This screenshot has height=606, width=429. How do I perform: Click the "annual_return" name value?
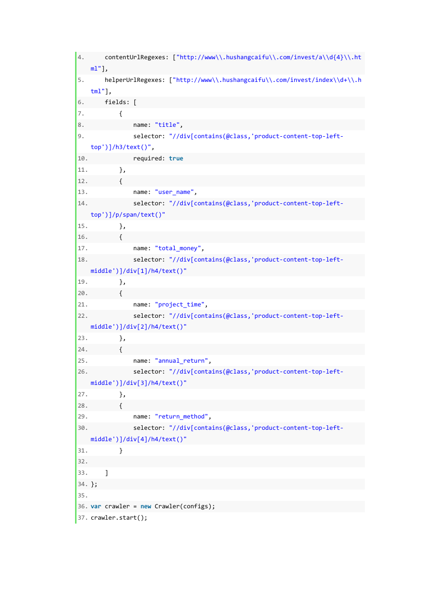[x=182, y=361]
